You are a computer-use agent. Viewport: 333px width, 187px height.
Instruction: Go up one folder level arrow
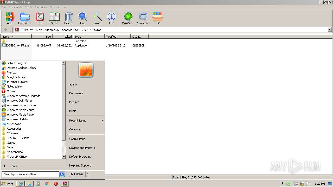(6, 30)
